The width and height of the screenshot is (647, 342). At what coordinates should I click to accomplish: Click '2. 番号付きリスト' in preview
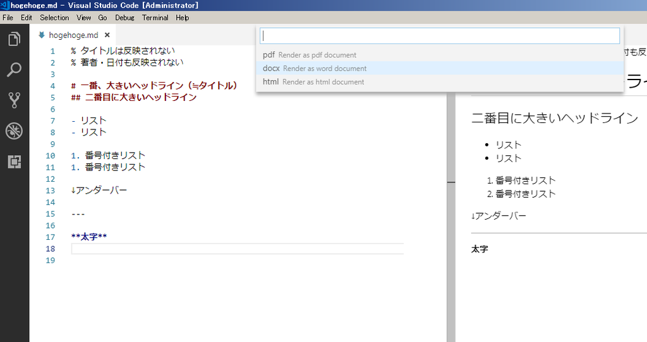pyautogui.click(x=521, y=194)
